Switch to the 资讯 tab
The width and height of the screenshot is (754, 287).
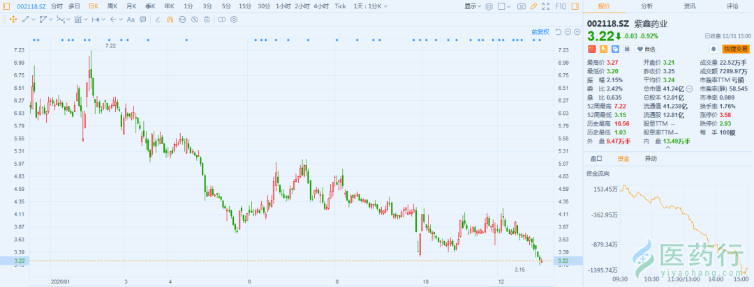tap(690, 6)
